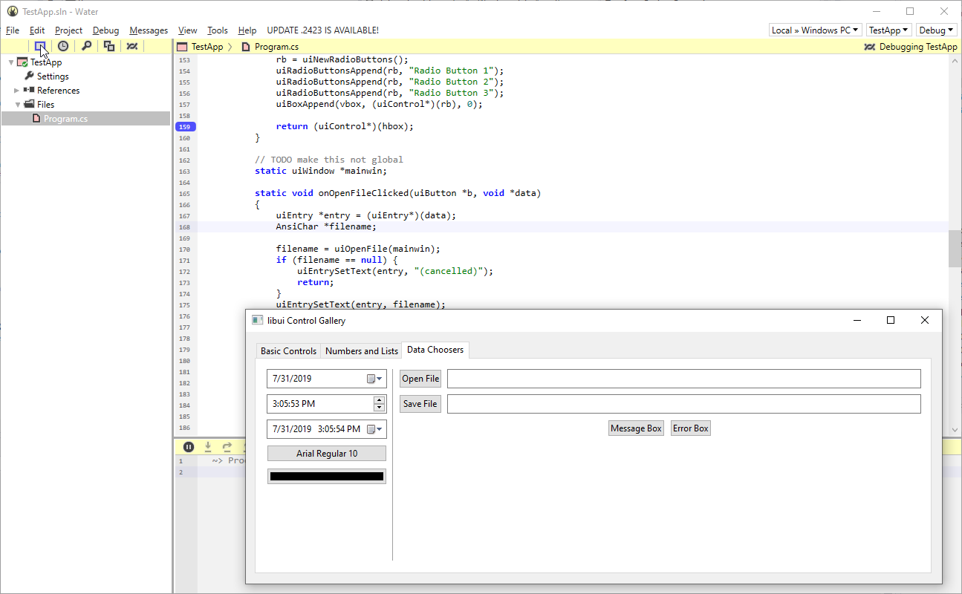This screenshot has height=594, width=962.
Task: Click the '// TODO make this not global' comment
Action: pos(329,160)
